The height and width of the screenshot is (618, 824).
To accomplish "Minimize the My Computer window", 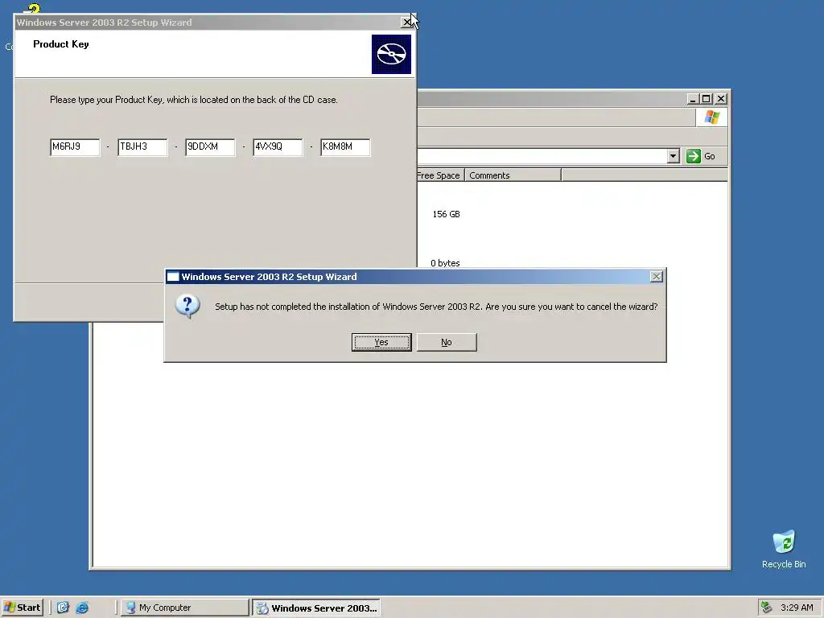I will pyautogui.click(x=693, y=99).
